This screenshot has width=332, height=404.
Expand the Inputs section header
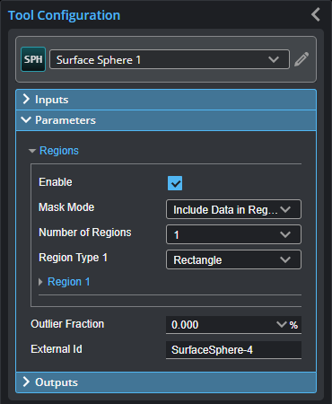166,100
